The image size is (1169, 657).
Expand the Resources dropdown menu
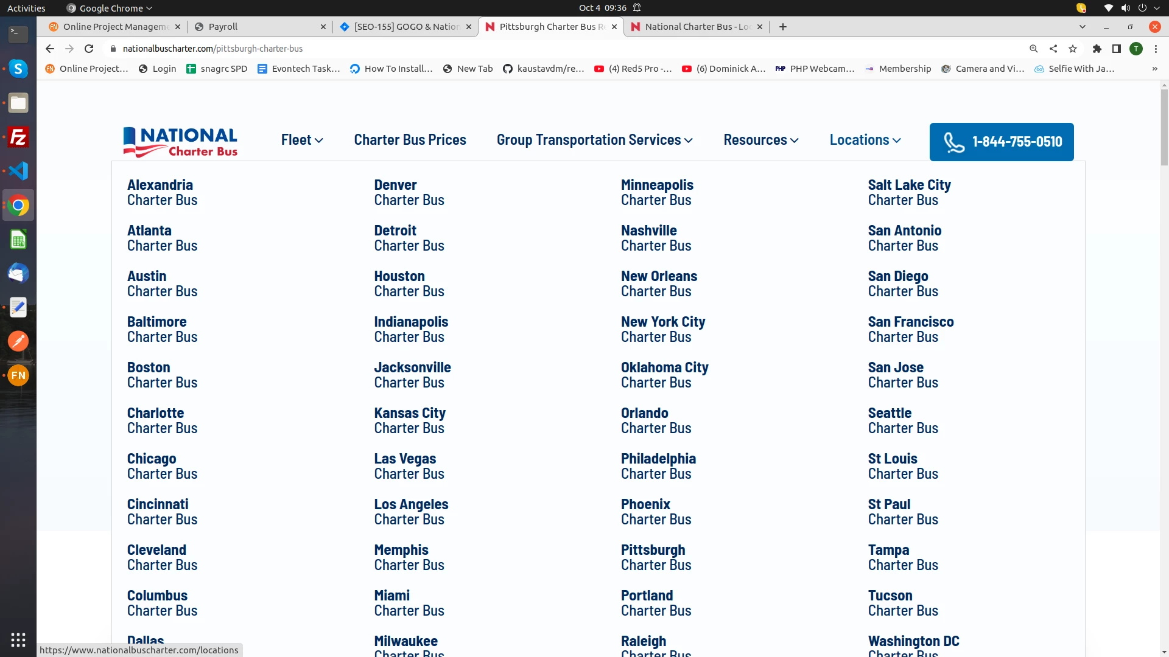pos(761,140)
